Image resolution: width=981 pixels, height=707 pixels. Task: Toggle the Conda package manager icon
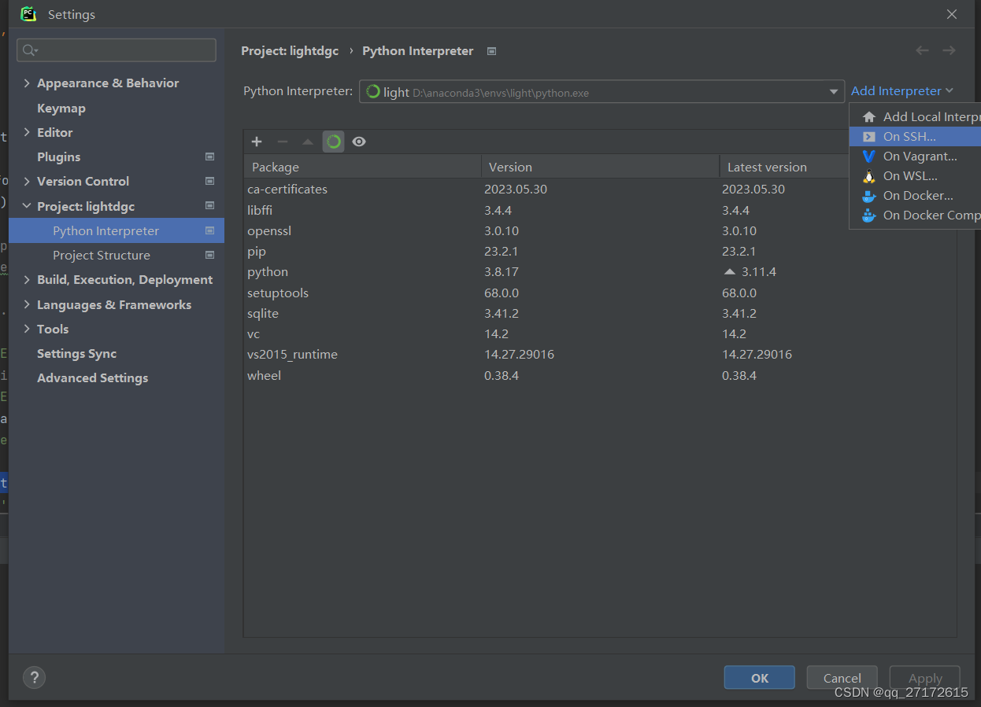coord(334,142)
